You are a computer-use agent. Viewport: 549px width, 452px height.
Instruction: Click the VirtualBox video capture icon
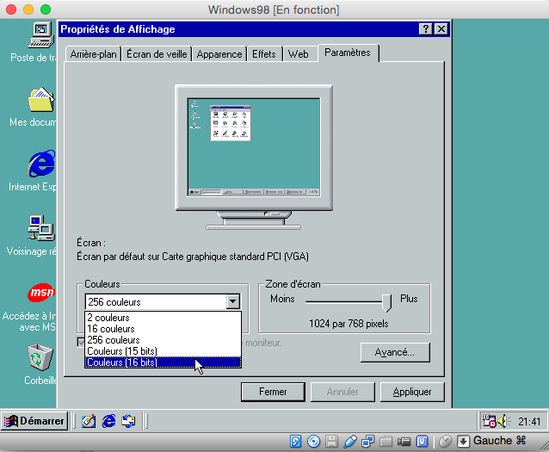coord(404,442)
